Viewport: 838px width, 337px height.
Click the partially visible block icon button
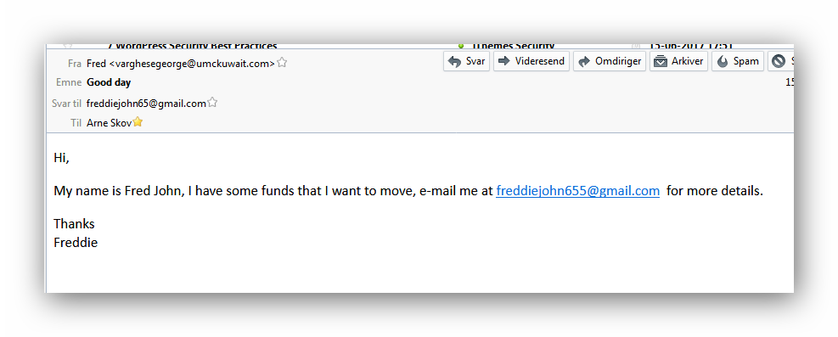pos(781,61)
